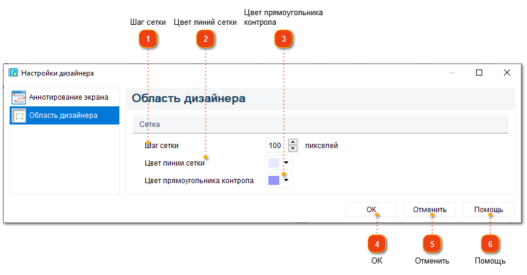Confirm settings with the ОК button

(x=371, y=210)
